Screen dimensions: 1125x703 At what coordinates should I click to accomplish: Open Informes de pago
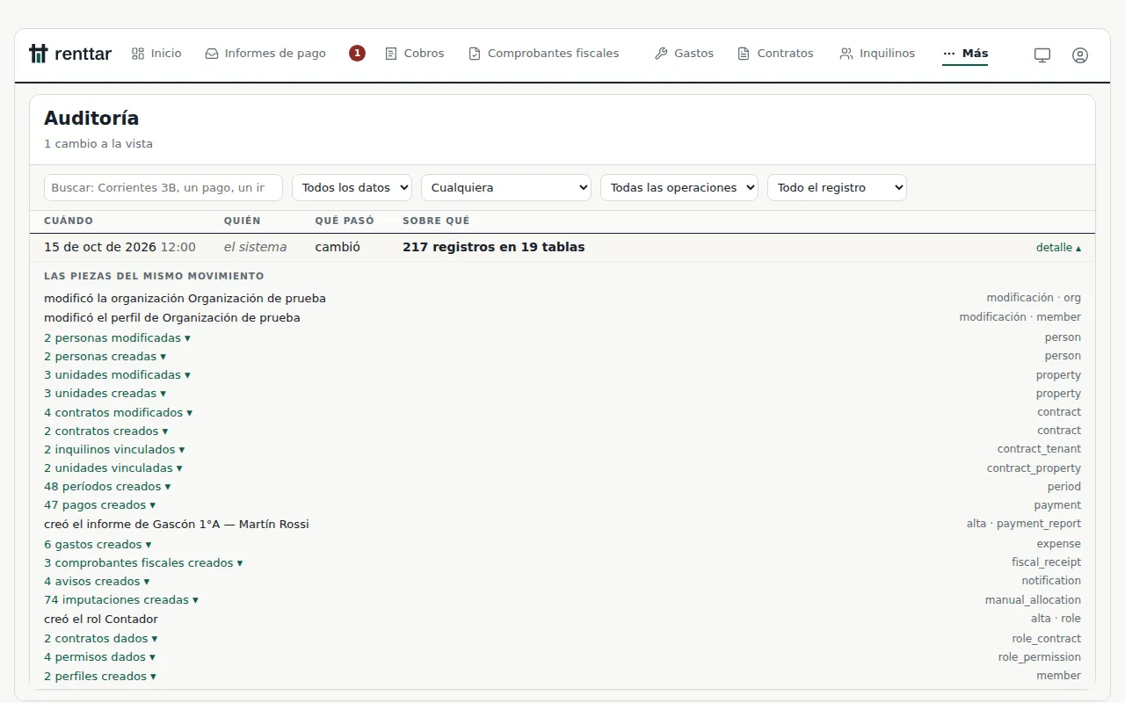[x=265, y=54]
